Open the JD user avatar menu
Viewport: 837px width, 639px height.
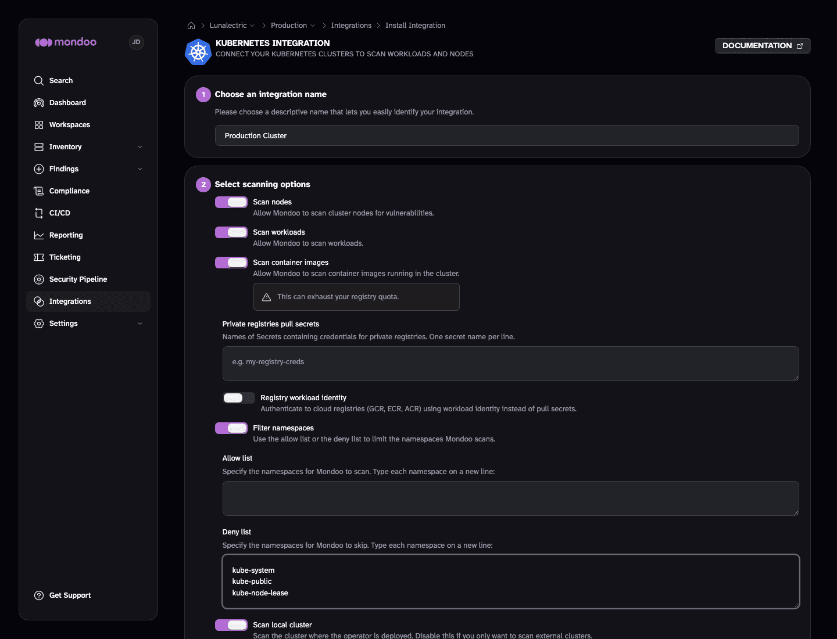(x=136, y=42)
